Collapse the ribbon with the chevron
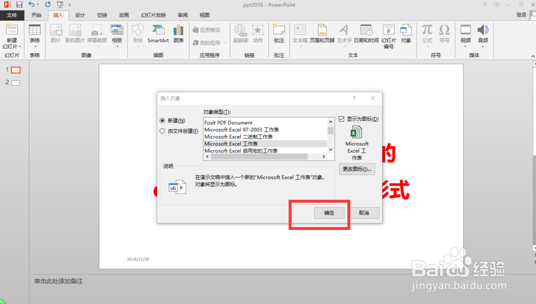This screenshot has height=304, width=536. pos(533,56)
